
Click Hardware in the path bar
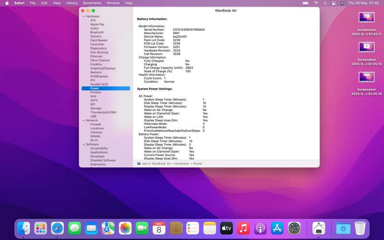[x=181, y=164]
